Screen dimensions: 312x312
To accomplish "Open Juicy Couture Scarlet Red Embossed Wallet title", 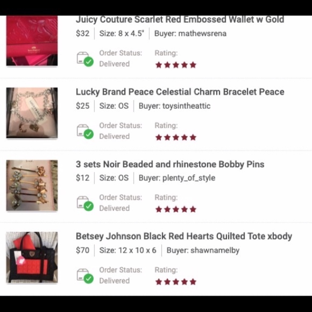I will 180,20.
